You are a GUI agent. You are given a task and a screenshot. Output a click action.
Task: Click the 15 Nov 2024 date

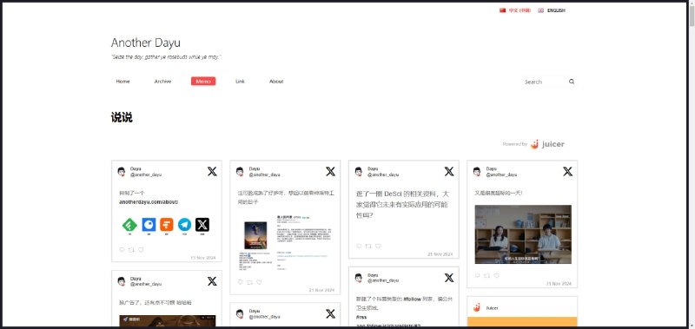tap(203, 258)
